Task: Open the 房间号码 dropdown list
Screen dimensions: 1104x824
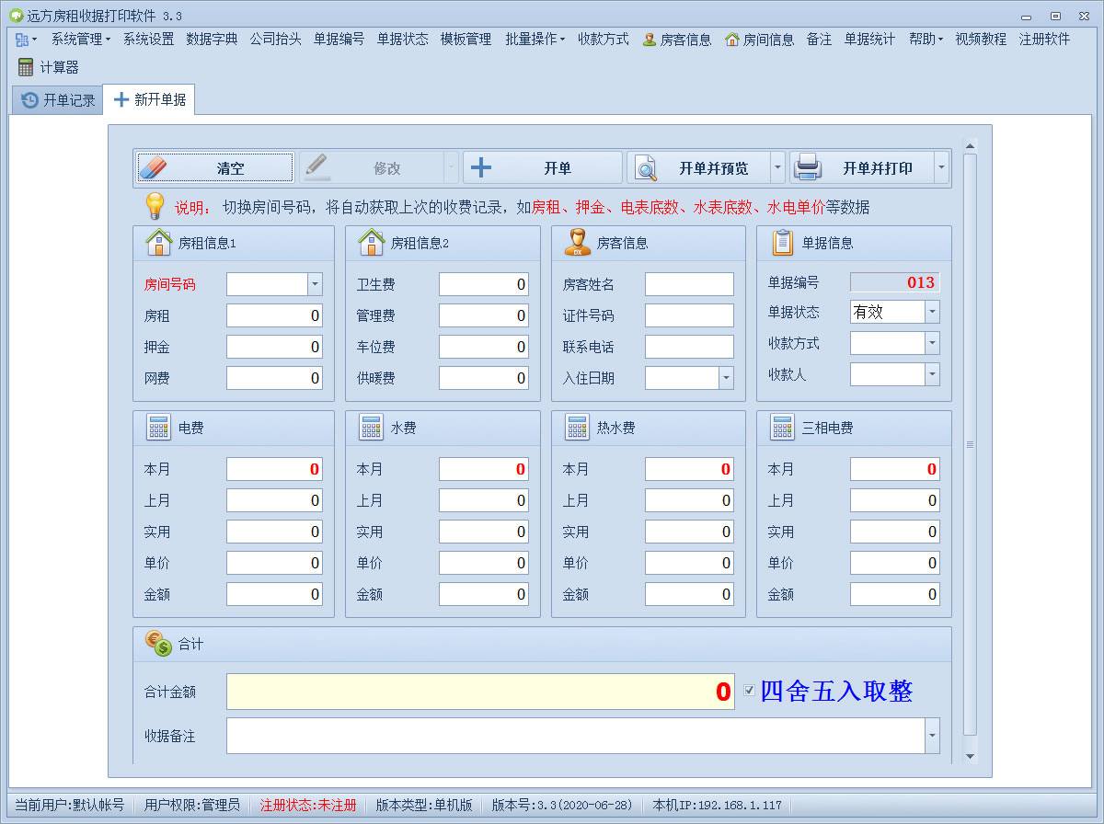Action: tap(316, 284)
